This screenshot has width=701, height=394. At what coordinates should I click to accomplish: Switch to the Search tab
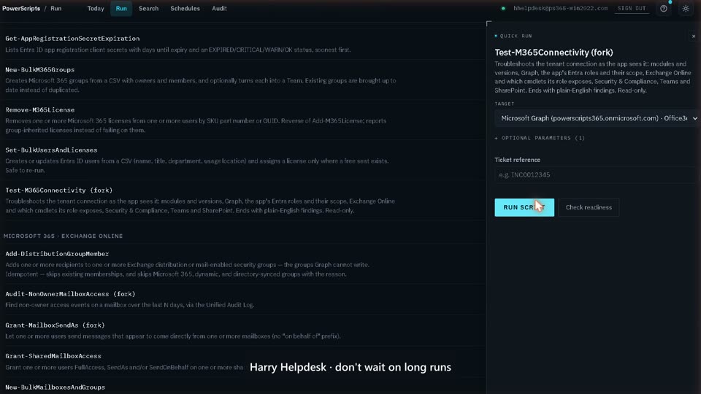[148, 9]
